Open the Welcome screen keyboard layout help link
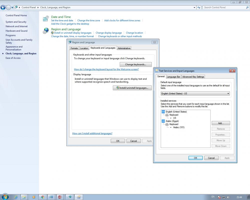This screenshot has width=250, height=200. point(106,69)
